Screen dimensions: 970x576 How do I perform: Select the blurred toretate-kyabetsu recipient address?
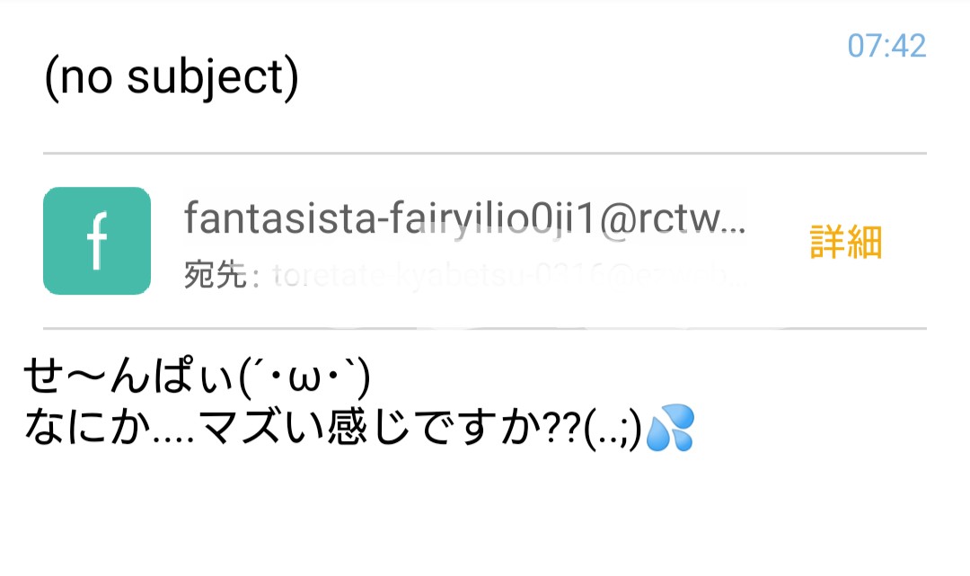point(510,276)
